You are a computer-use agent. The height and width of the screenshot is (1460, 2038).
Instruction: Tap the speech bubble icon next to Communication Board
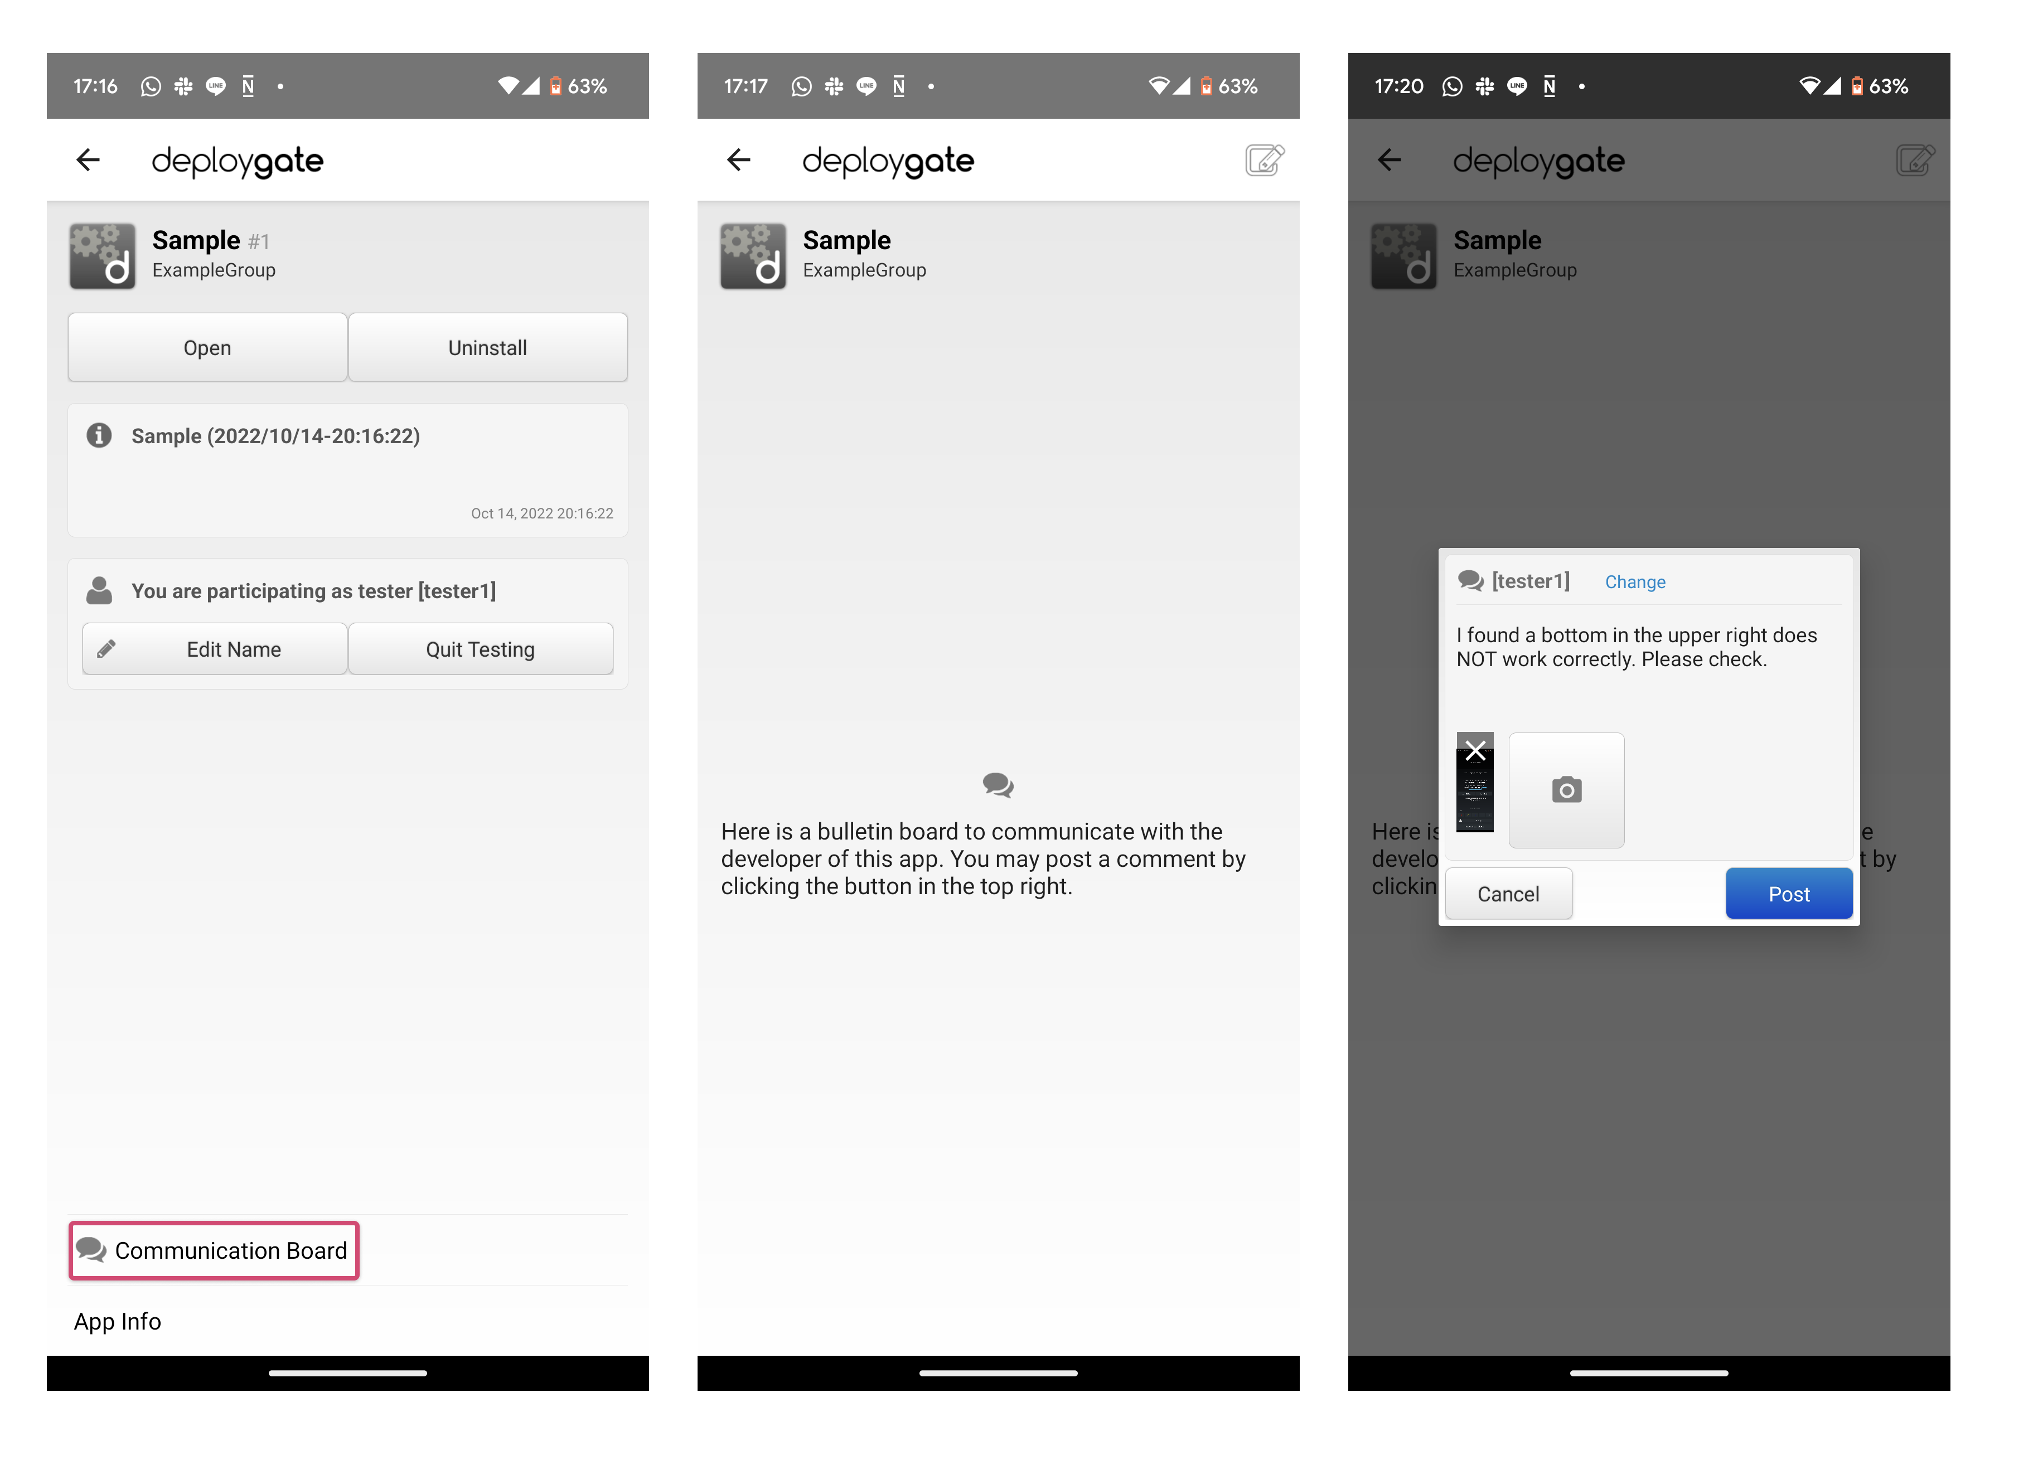91,1250
